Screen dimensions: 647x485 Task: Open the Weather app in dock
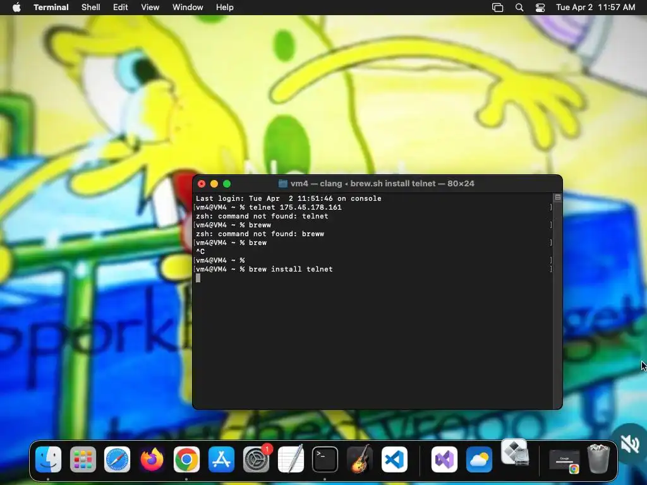[x=479, y=459]
